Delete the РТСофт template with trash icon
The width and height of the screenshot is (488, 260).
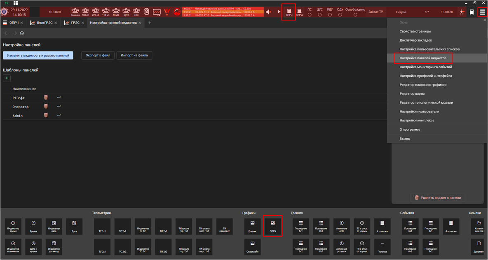pos(46,97)
